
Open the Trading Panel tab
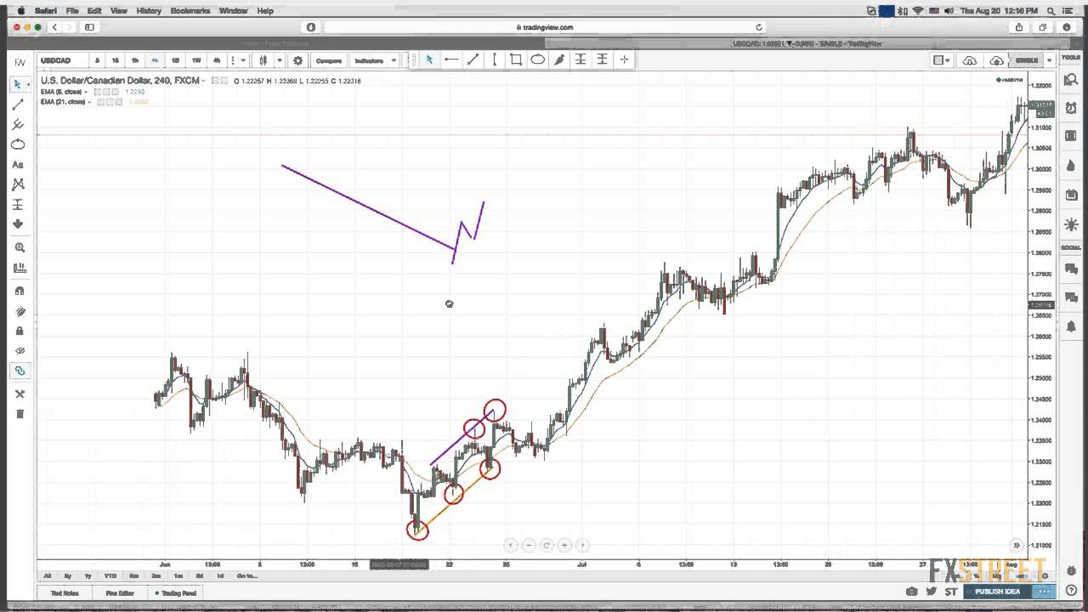click(x=177, y=593)
